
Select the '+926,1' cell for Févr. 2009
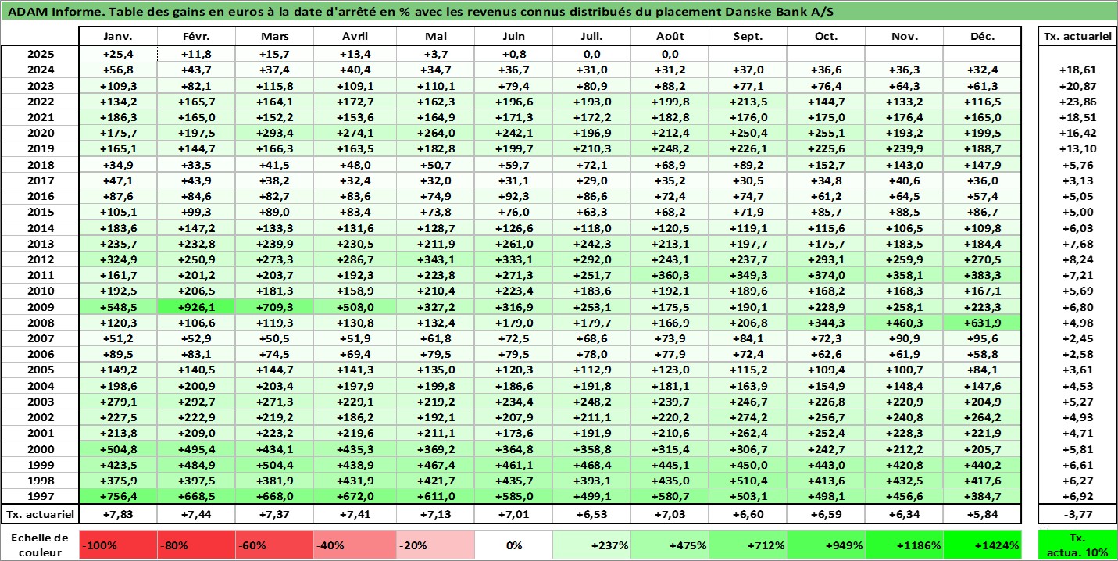[x=197, y=307]
